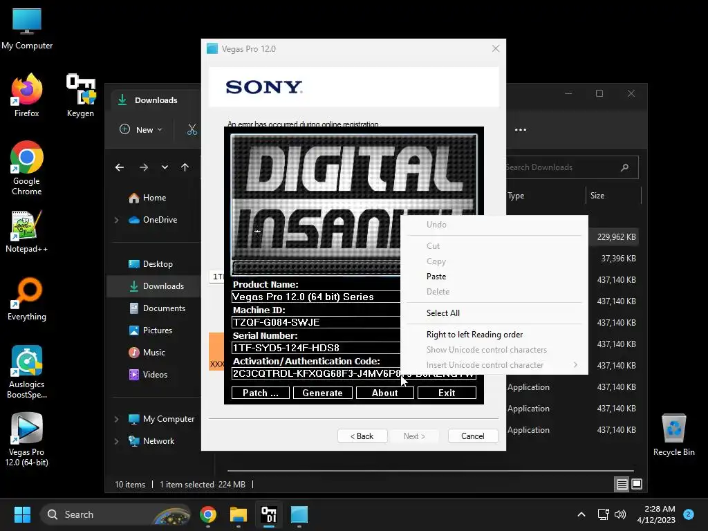Open the volume control in system tray

pyautogui.click(x=620, y=514)
